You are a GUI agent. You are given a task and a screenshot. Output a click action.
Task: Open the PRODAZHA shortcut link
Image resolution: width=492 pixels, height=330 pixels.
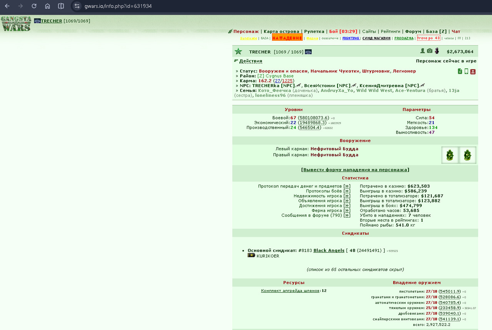pyautogui.click(x=404, y=38)
